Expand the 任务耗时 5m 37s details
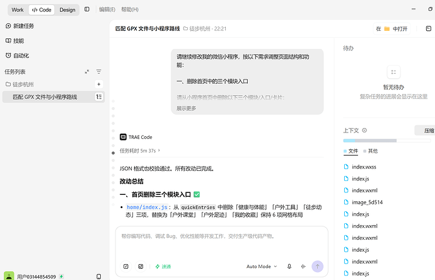 pos(140,151)
